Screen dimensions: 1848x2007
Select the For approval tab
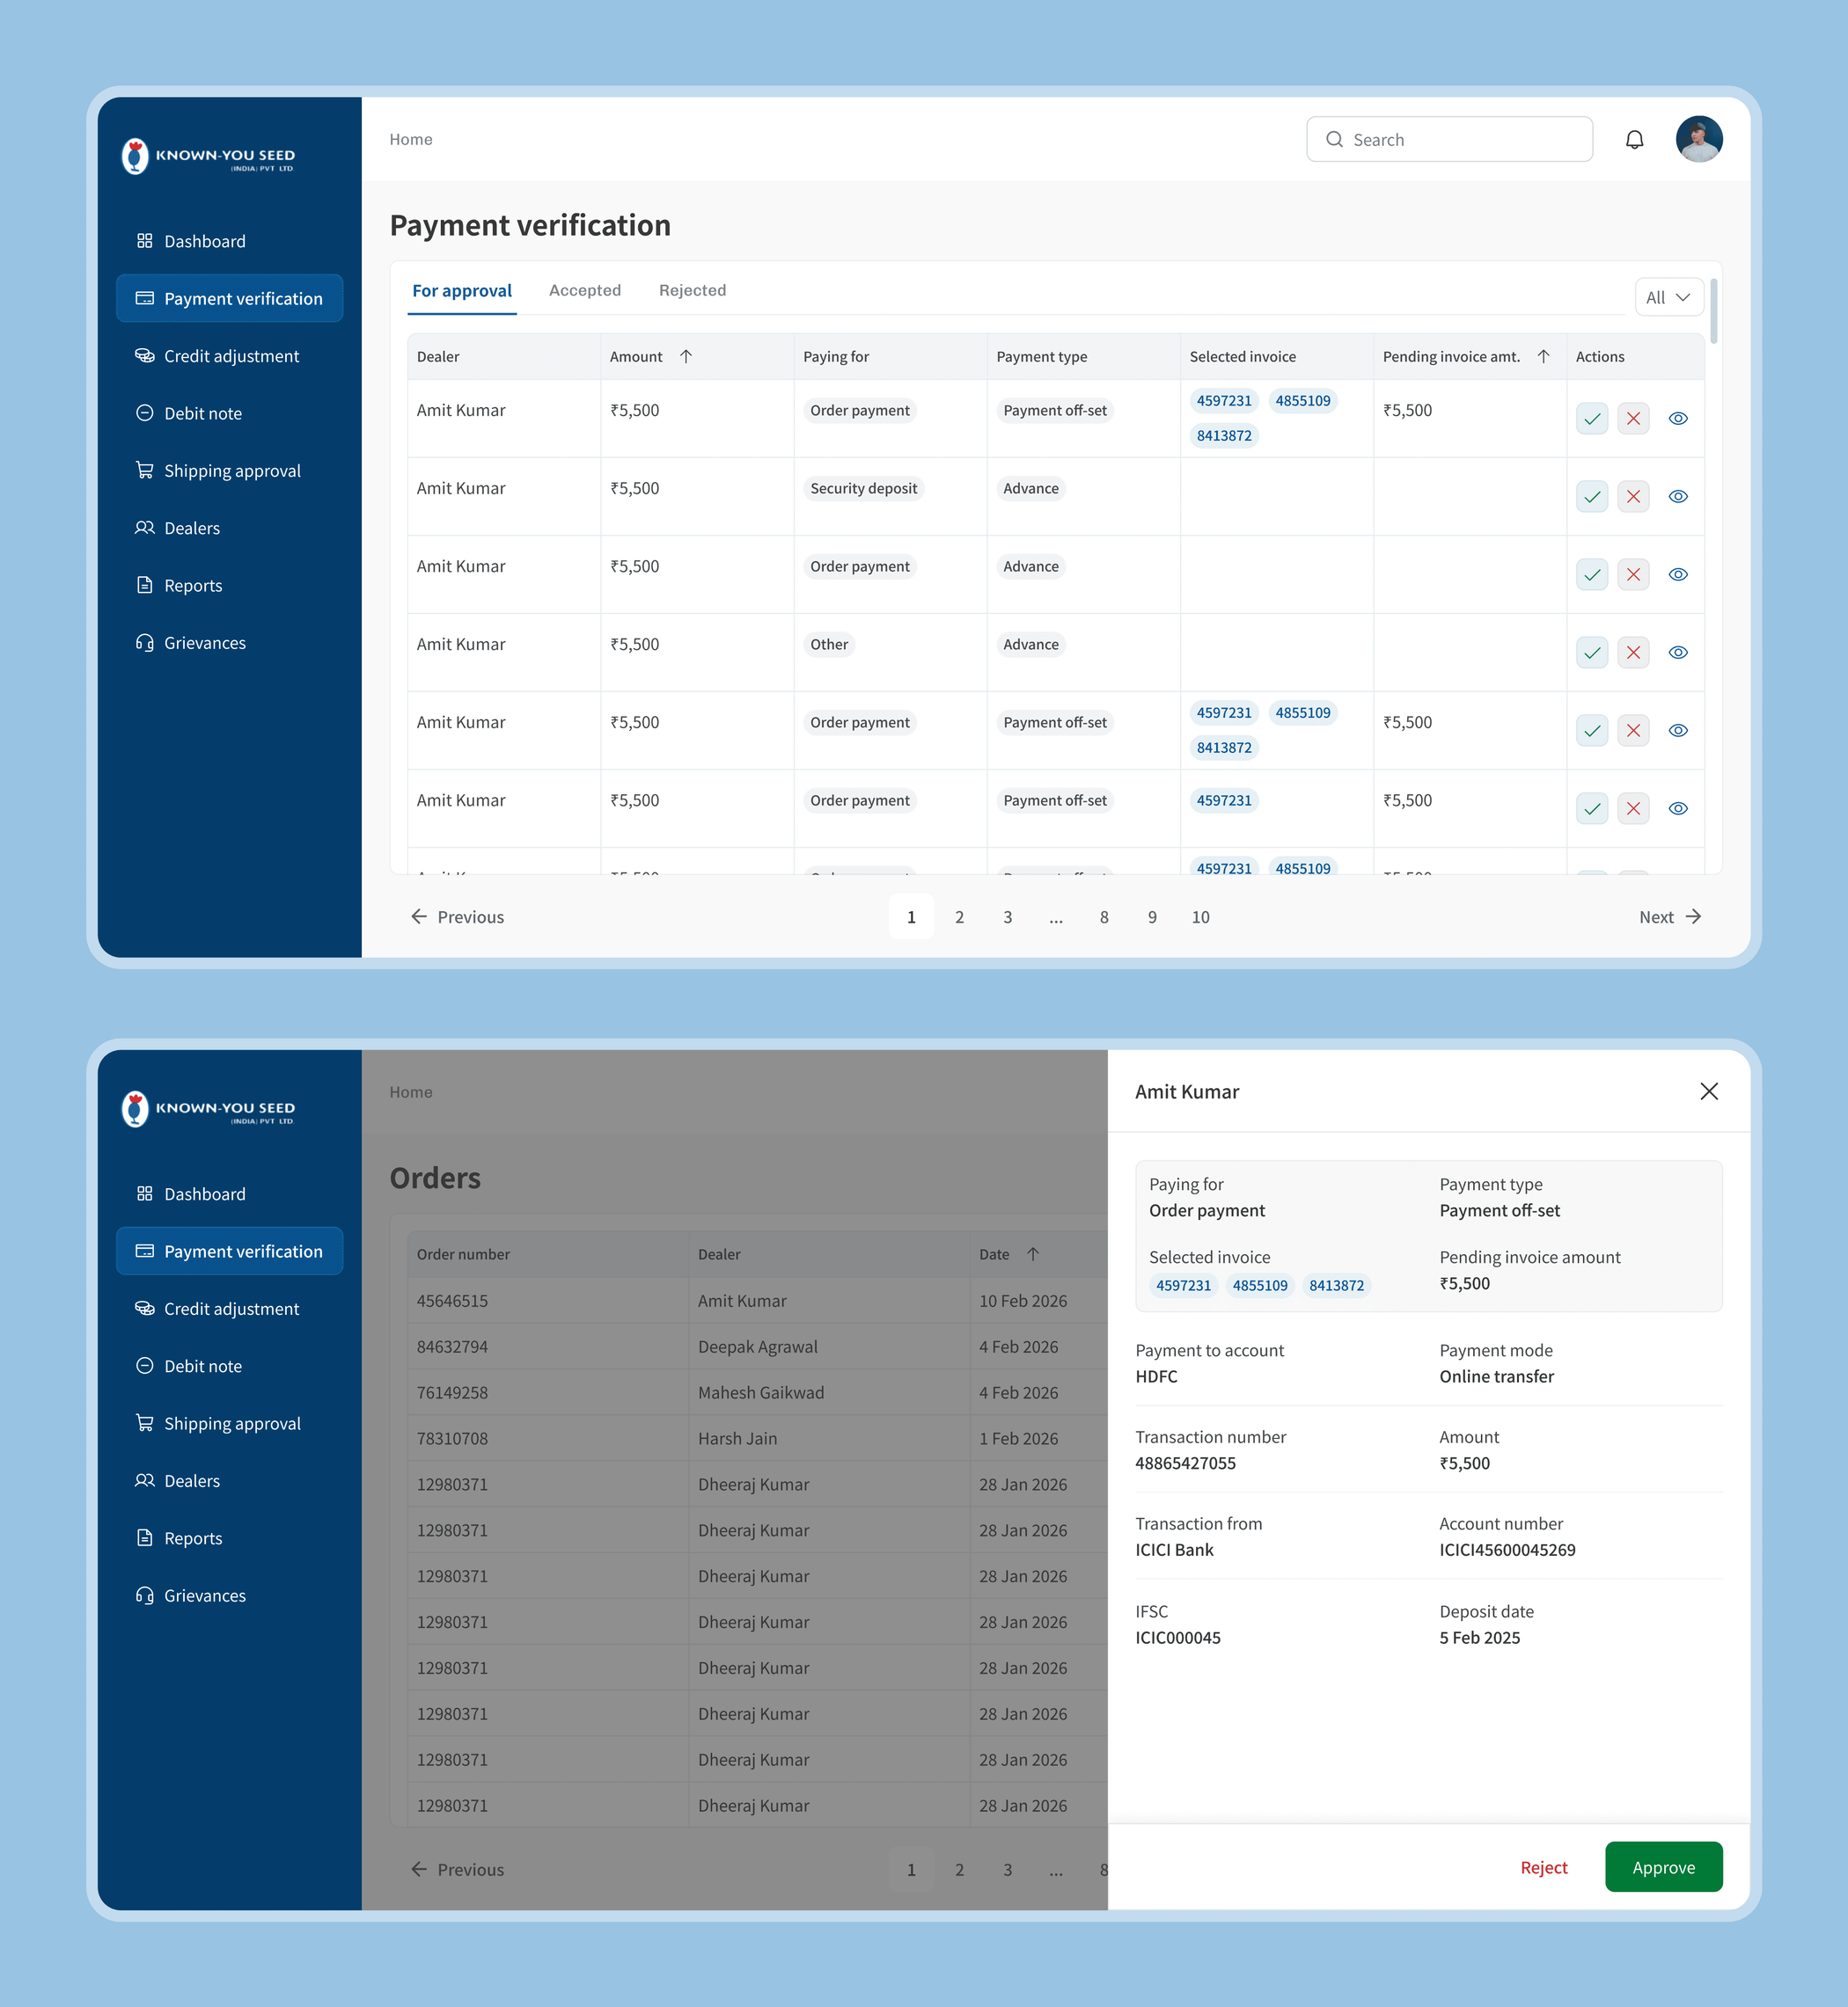tap(462, 291)
